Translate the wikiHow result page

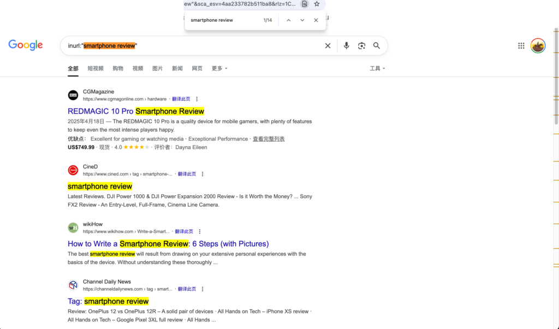pyautogui.click(x=184, y=232)
